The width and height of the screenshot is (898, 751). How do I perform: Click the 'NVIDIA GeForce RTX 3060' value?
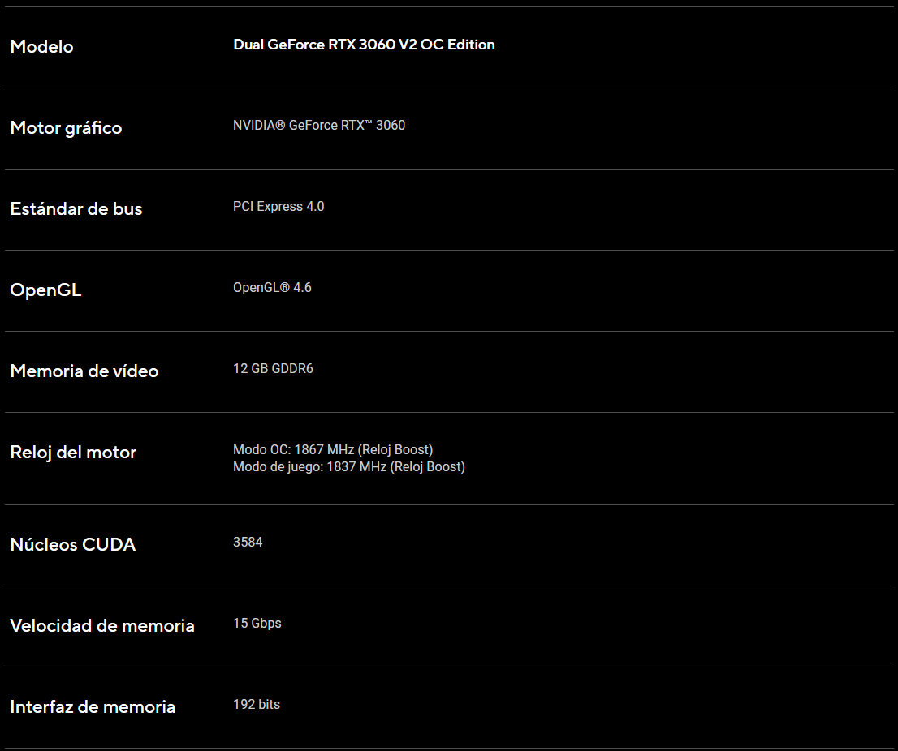point(319,126)
